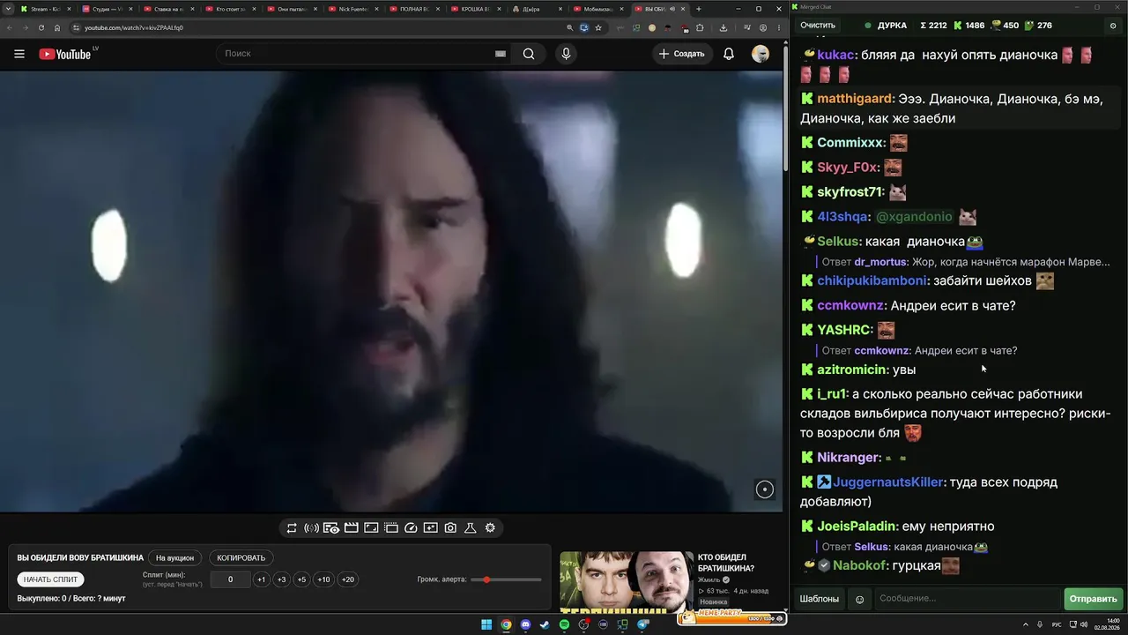Click the 'Отправить' send button
Viewport: 1128px width, 635px height.
tap(1093, 600)
